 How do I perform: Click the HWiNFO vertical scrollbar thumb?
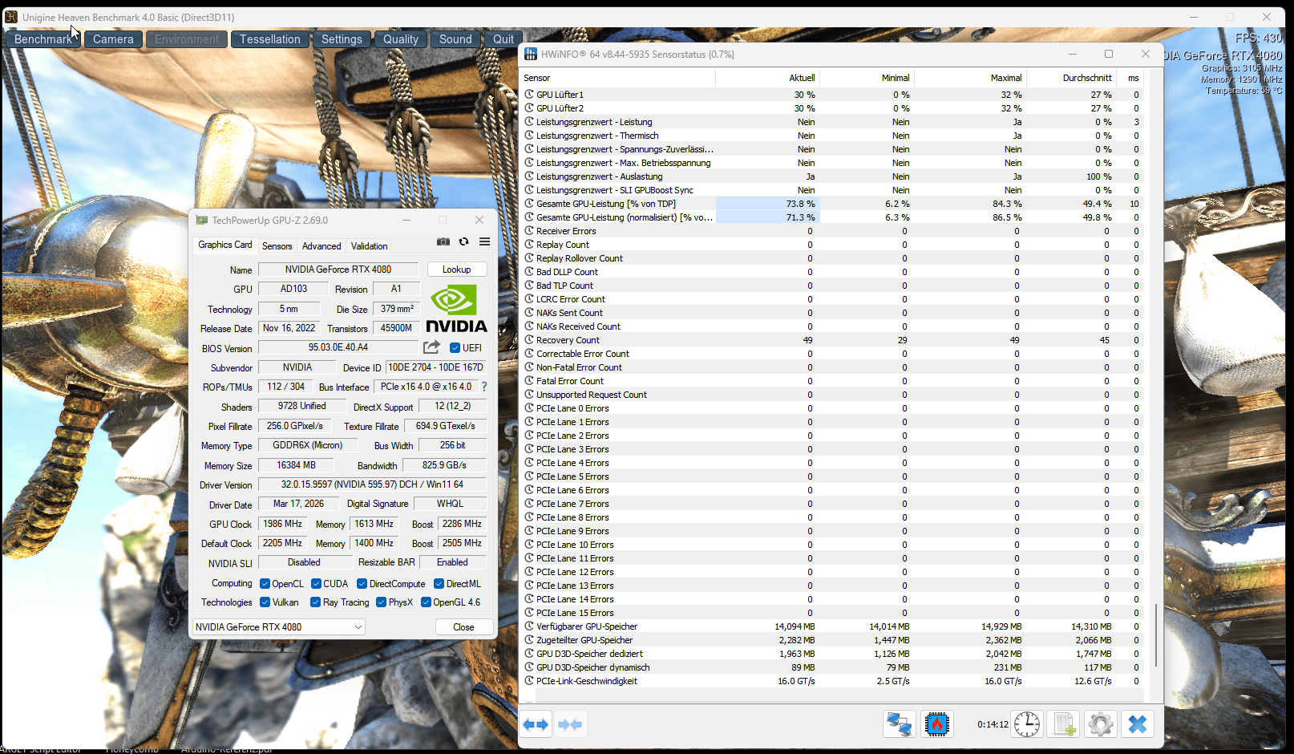[1155, 635]
